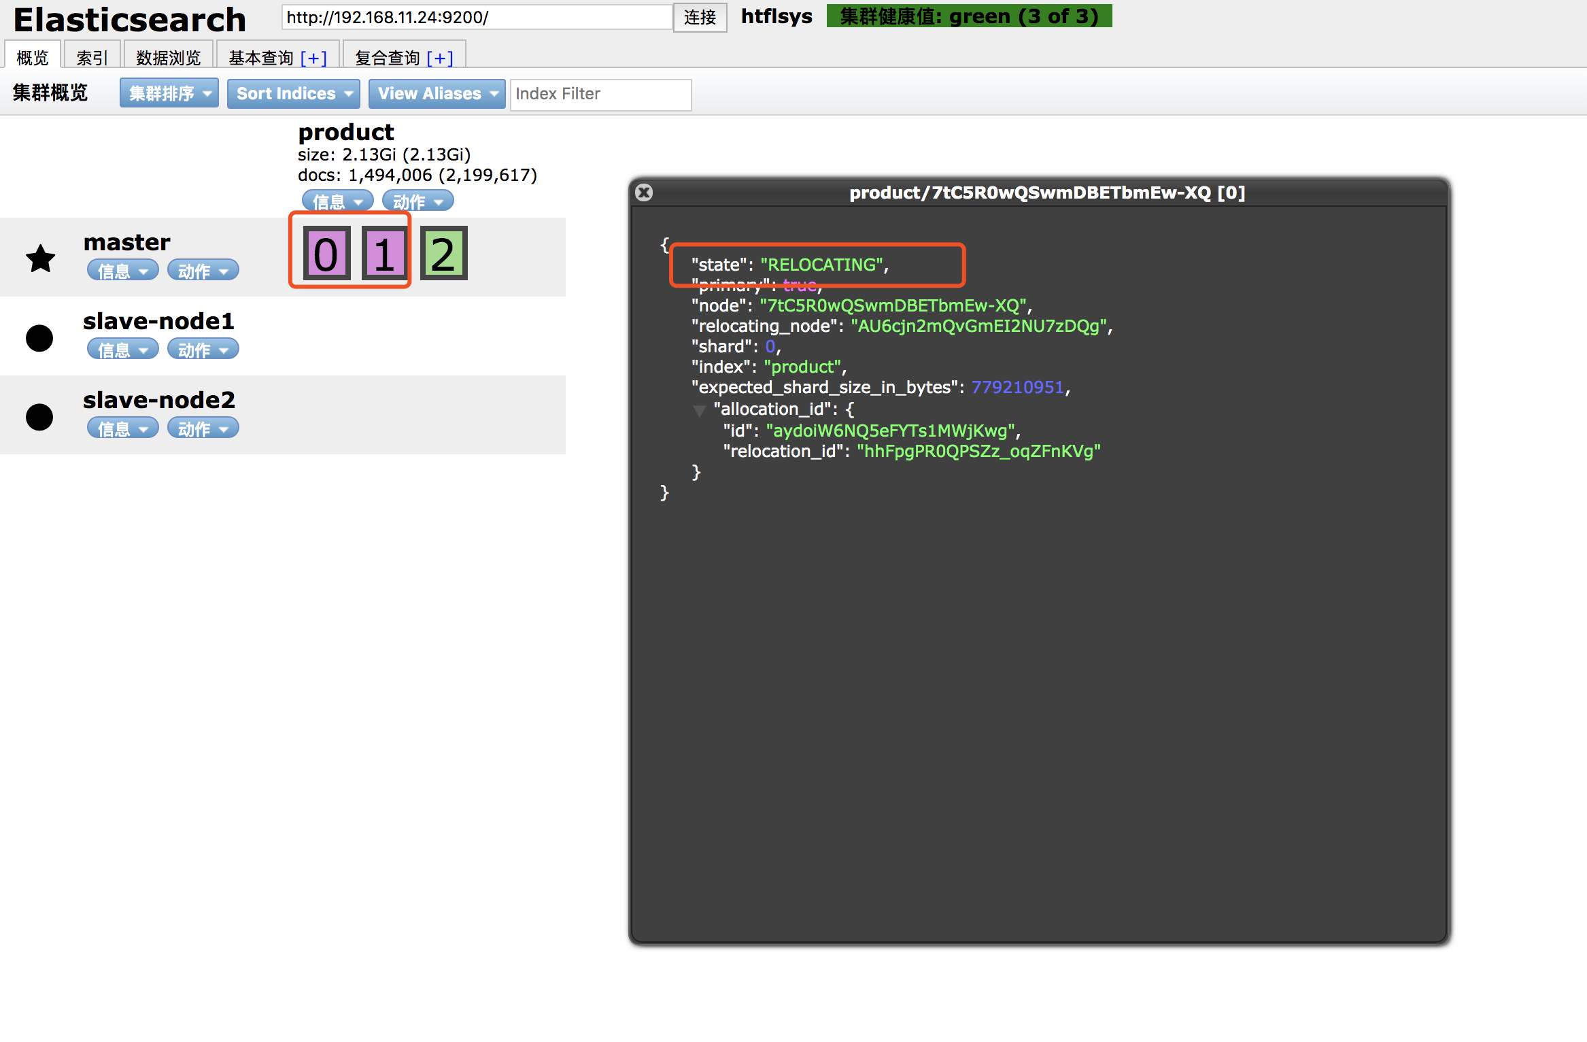Close the shard details popup

[x=644, y=192]
